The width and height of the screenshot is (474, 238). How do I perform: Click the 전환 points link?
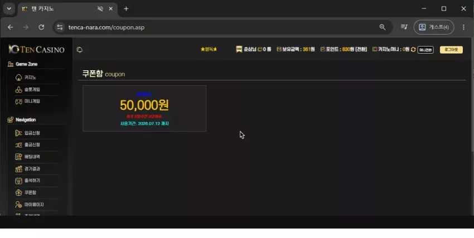pos(361,49)
